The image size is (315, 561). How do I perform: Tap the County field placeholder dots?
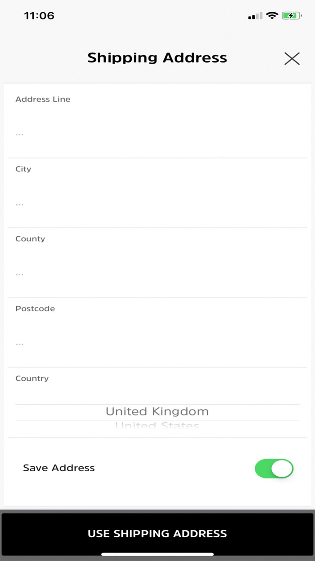point(19,274)
